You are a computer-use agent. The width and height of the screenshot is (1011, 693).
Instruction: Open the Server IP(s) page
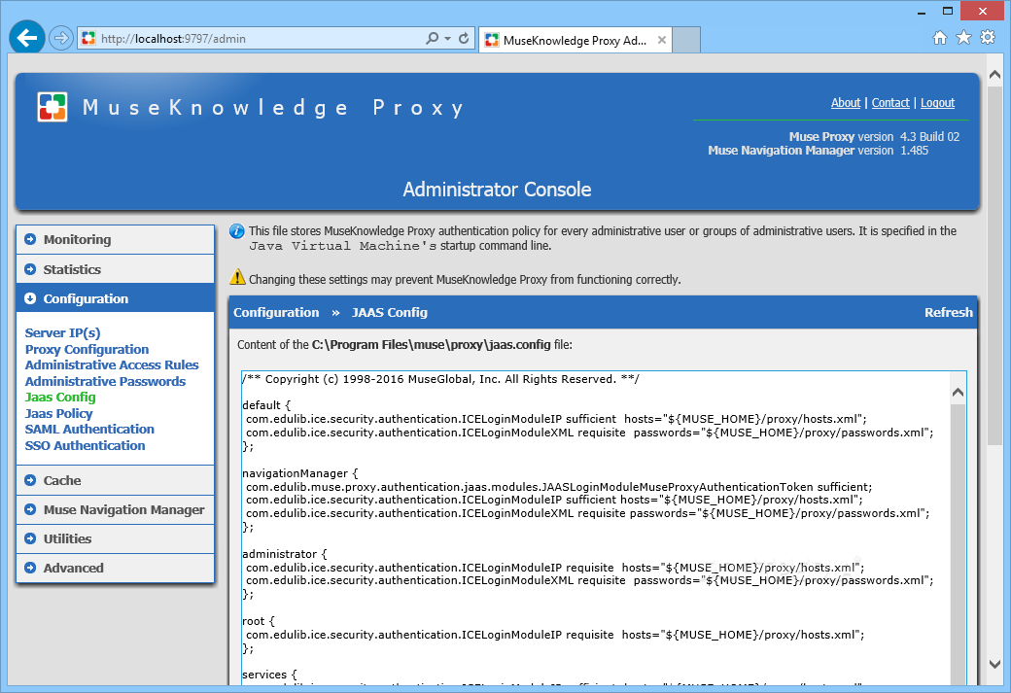coord(62,332)
